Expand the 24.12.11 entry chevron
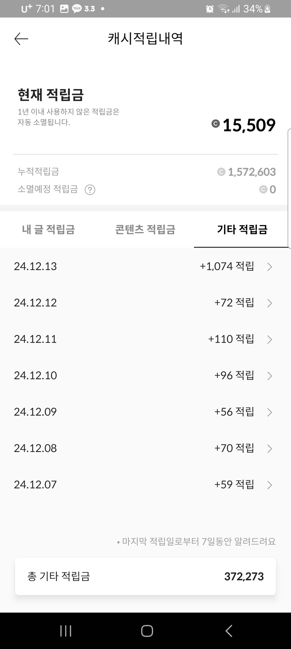 [x=269, y=339]
